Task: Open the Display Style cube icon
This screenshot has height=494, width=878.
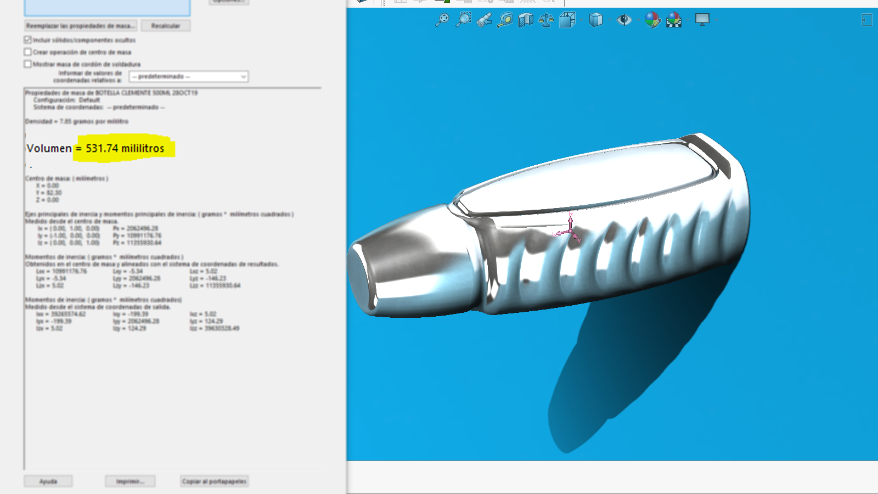Action: point(595,20)
